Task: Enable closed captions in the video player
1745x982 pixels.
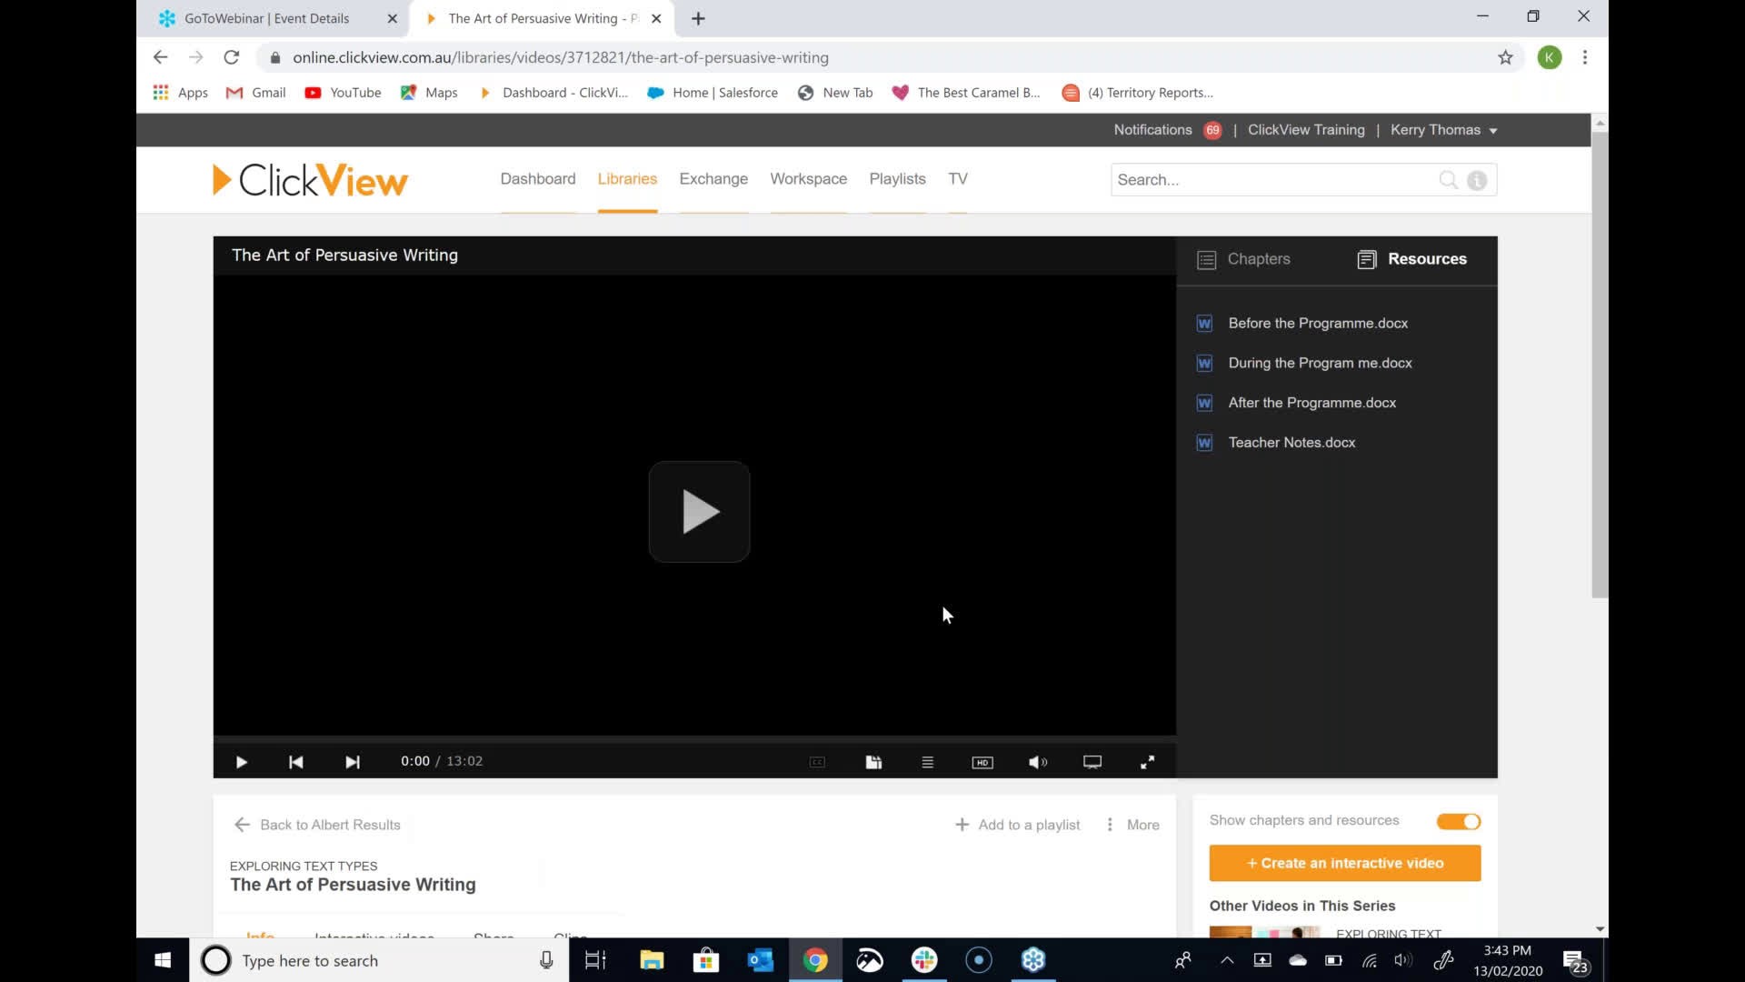Action: pos(817,762)
